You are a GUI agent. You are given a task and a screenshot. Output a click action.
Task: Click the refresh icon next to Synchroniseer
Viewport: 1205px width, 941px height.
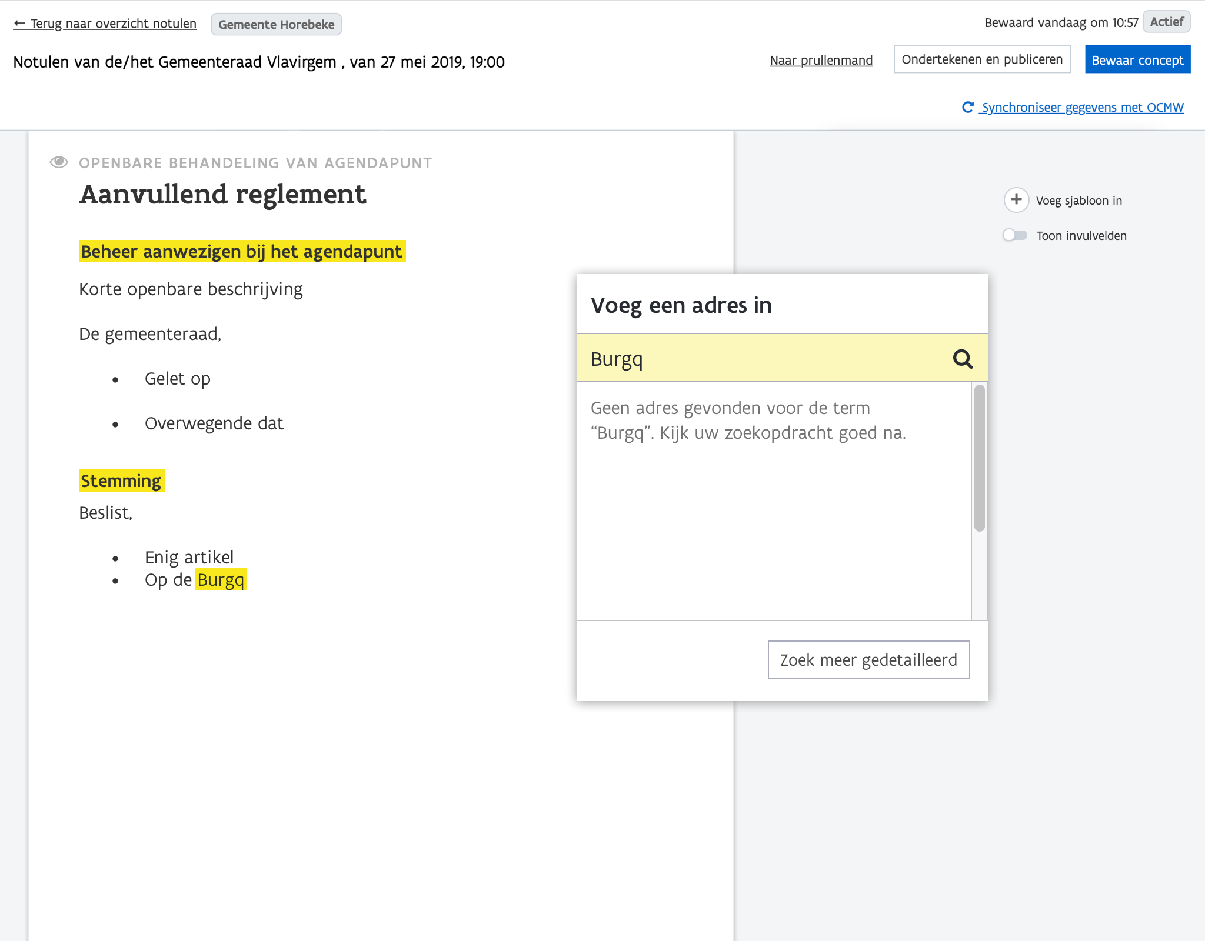pyautogui.click(x=968, y=107)
